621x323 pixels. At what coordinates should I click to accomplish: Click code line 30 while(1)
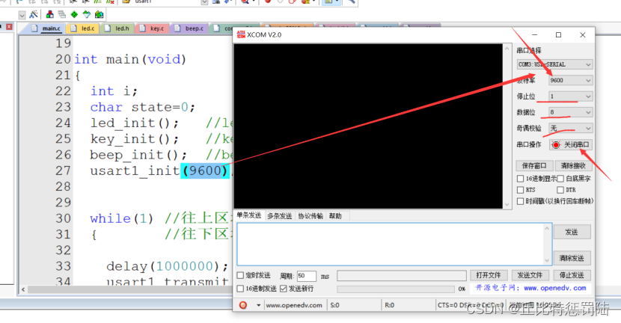click(x=122, y=218)
